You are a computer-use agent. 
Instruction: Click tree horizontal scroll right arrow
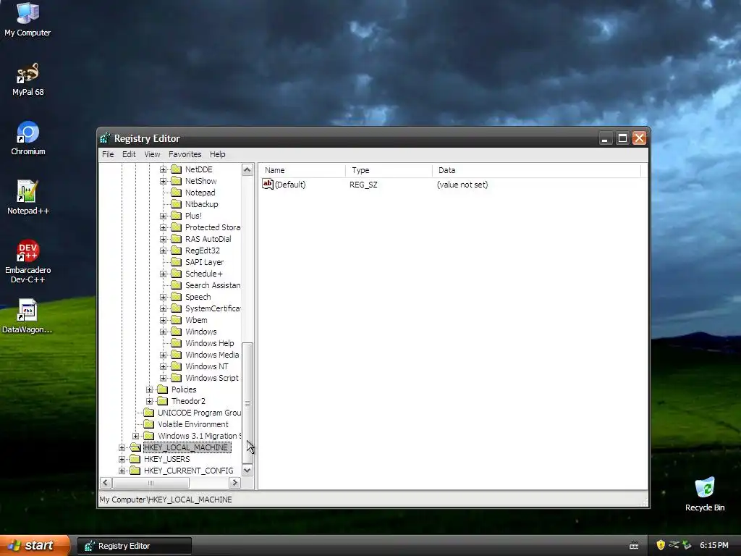[x=234, y=483]
